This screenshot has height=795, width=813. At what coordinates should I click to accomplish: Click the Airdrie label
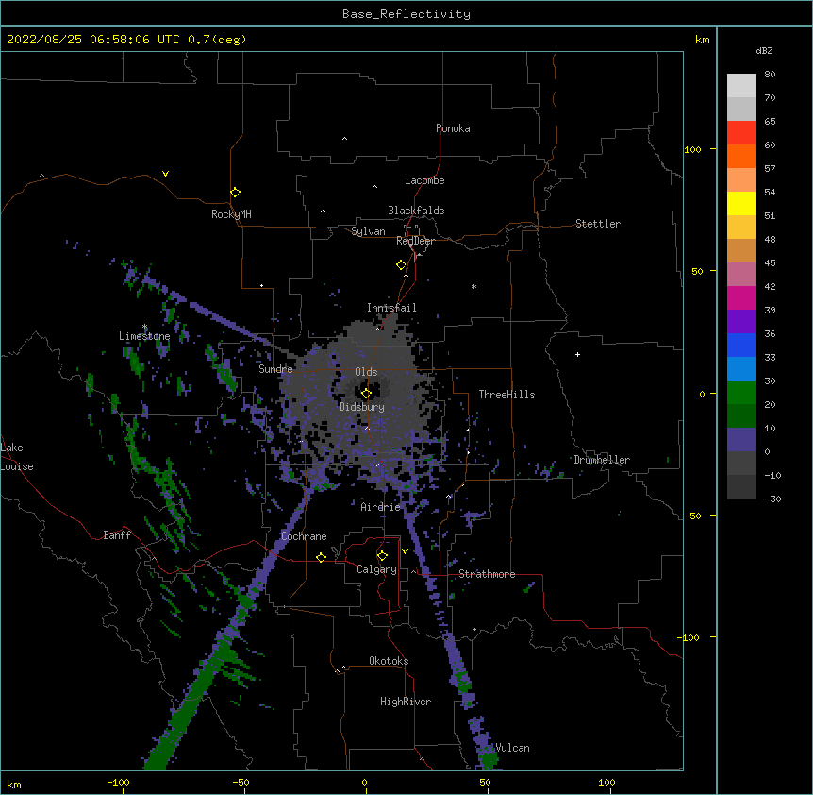381,507
